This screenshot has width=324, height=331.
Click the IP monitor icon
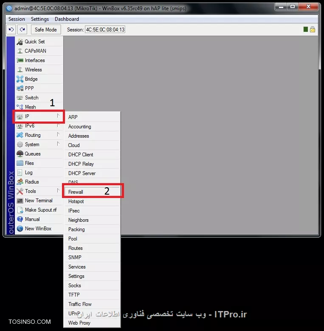pos(20,116)
